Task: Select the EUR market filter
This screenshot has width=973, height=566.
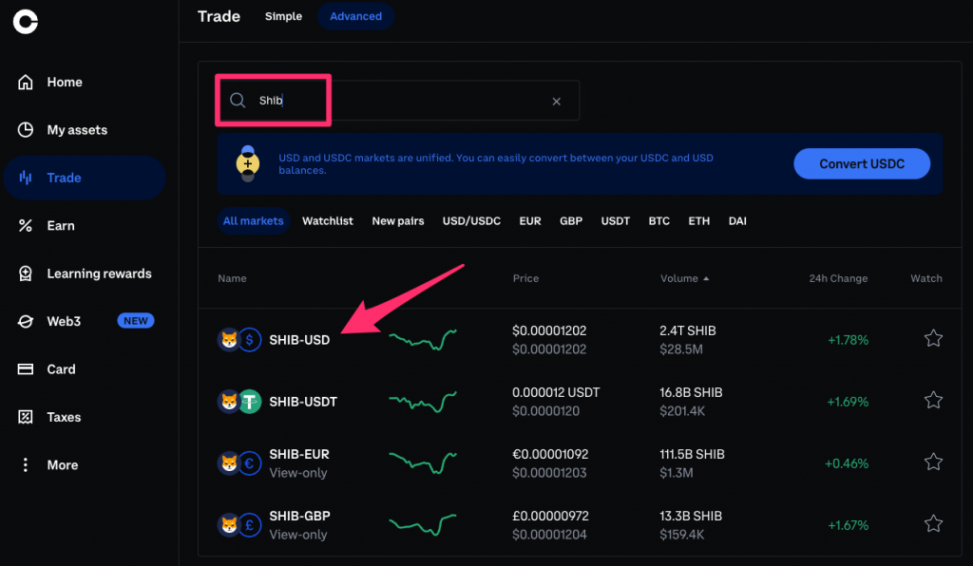Action: pyautogui.click(x=530, y=220)
